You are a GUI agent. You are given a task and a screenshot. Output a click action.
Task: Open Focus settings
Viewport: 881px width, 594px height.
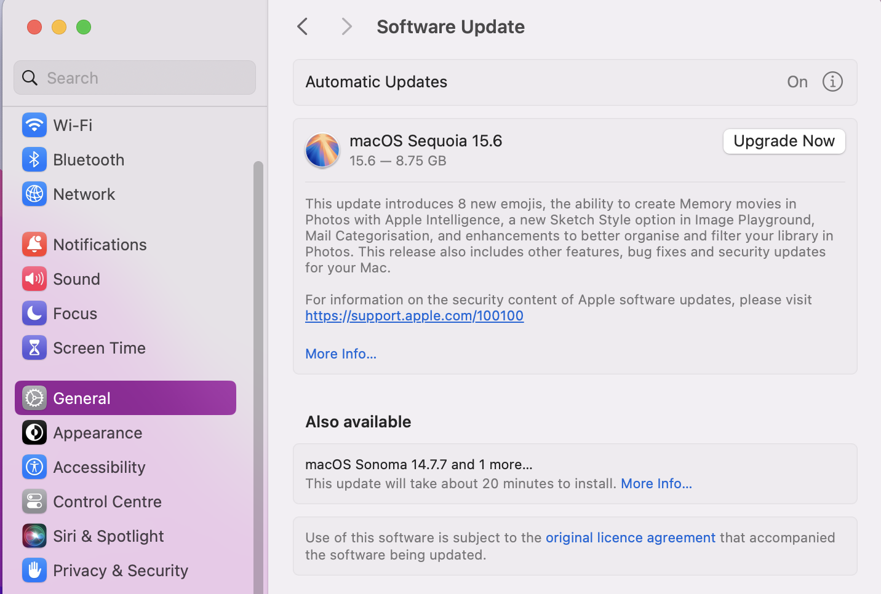click(74, 313)
